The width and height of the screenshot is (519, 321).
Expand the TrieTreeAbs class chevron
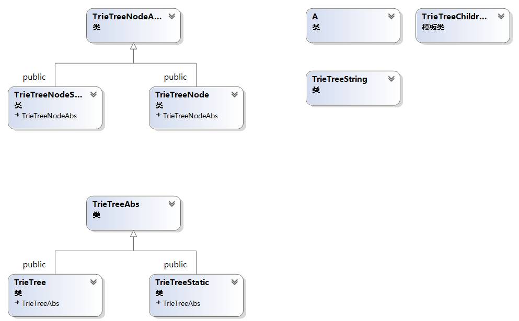click(171, 204)
